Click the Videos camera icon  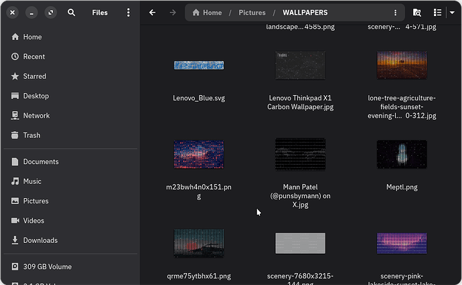tap(15, 221)
